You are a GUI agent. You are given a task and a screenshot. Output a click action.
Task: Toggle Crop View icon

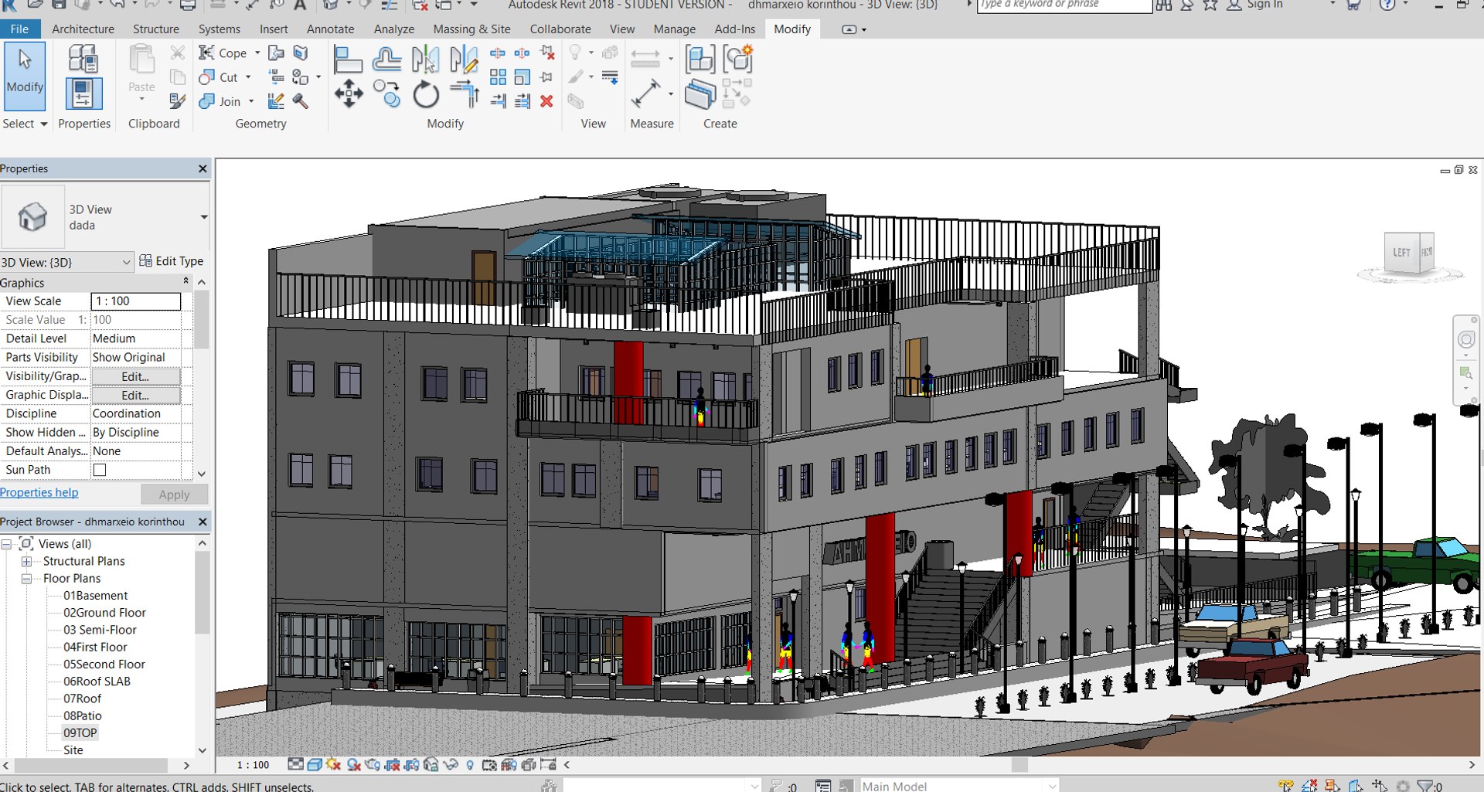392,765
